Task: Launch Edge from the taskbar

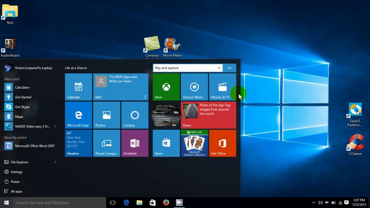Action: pyautogui.click(x=126, y=203)
